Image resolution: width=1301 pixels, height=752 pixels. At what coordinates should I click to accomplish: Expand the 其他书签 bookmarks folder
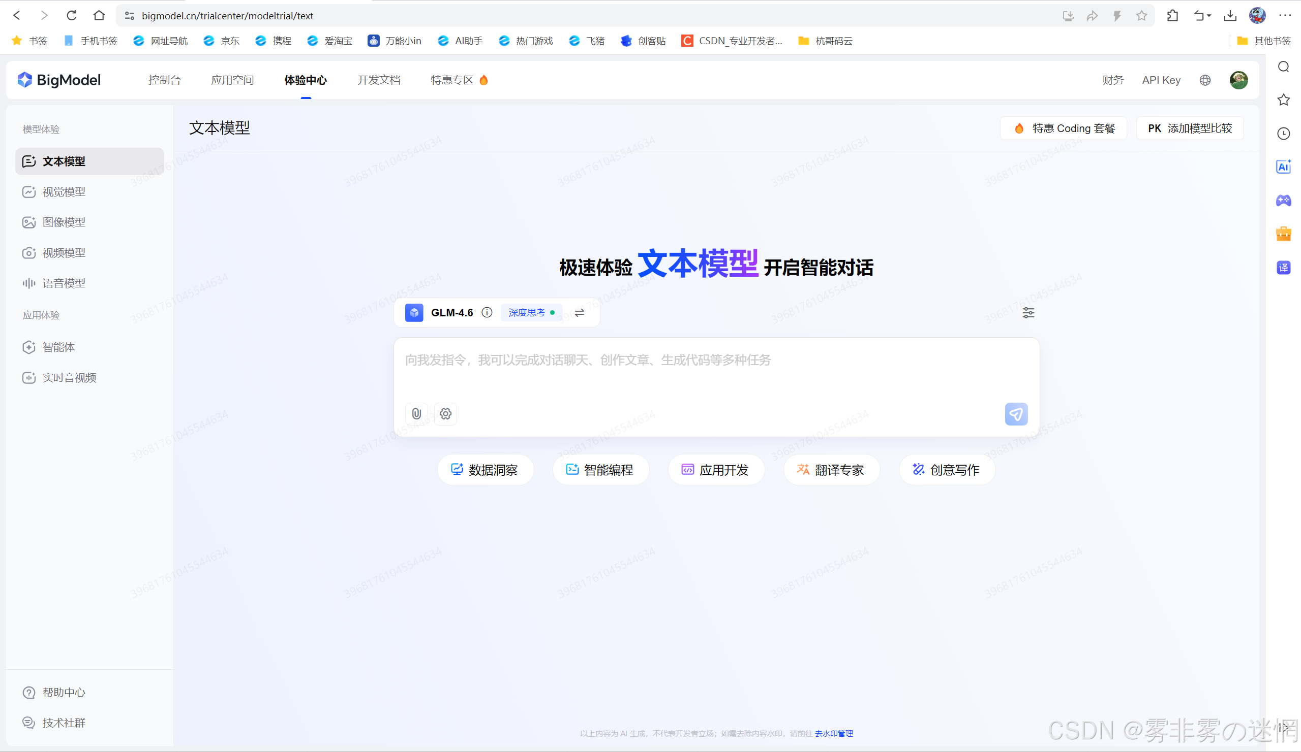click(1264, 41)
